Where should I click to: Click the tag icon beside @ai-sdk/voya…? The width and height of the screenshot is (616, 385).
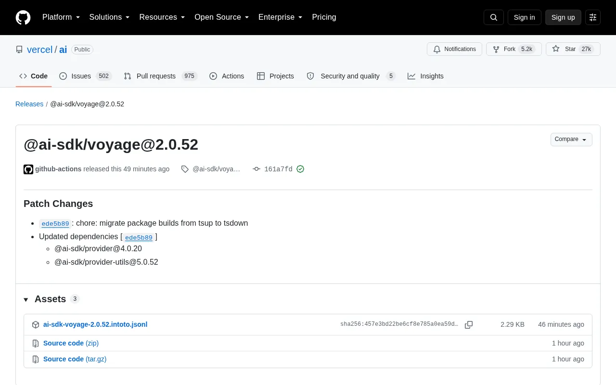pyautogui.click(x=185, y=169)
